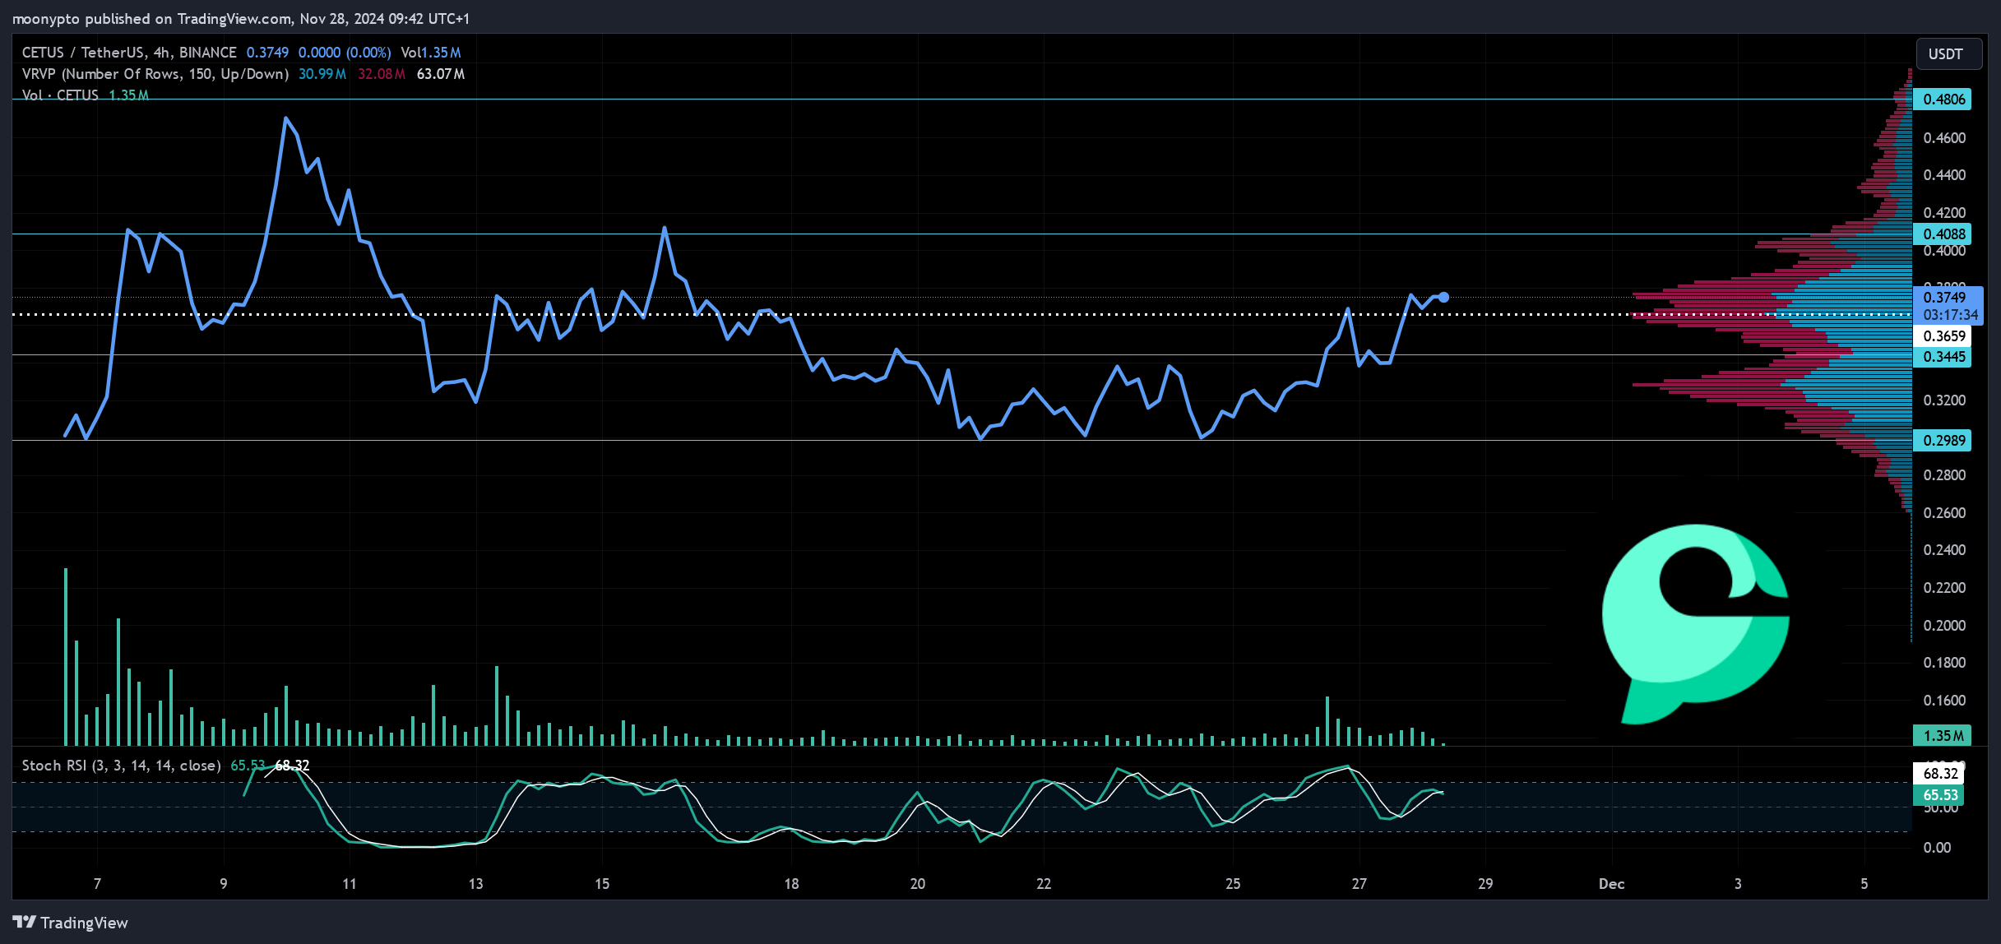2001x944 pixels.
Task: Click the 27 date label on time axis
Action: click(x=1359, y=884)
